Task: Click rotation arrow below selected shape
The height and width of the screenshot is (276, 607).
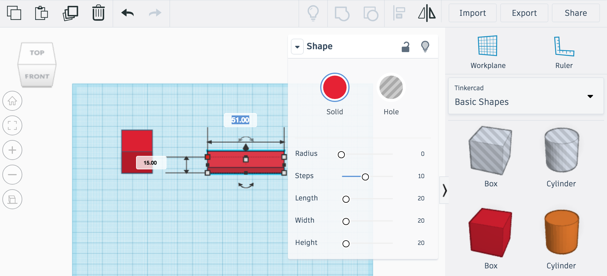Action: [x=246, y=185]
